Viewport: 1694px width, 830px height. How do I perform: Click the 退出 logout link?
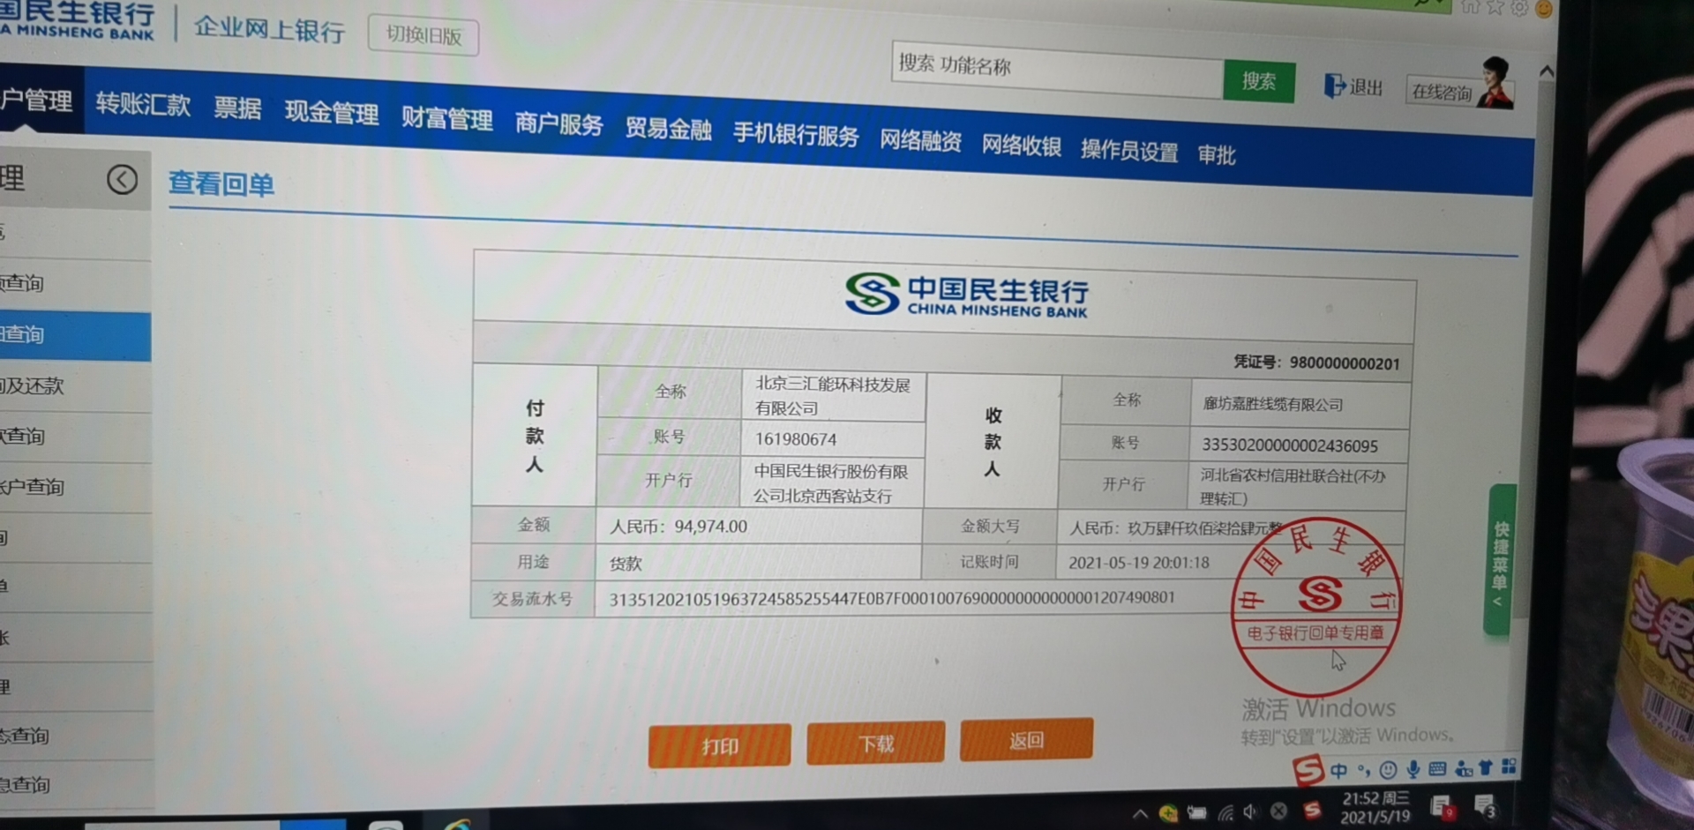click(x=1353, y=86)
